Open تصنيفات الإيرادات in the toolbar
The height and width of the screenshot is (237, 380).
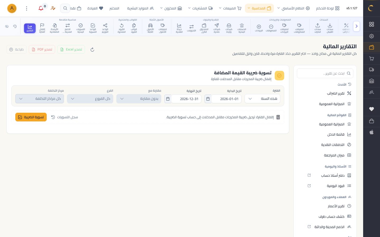pos(284,28)
